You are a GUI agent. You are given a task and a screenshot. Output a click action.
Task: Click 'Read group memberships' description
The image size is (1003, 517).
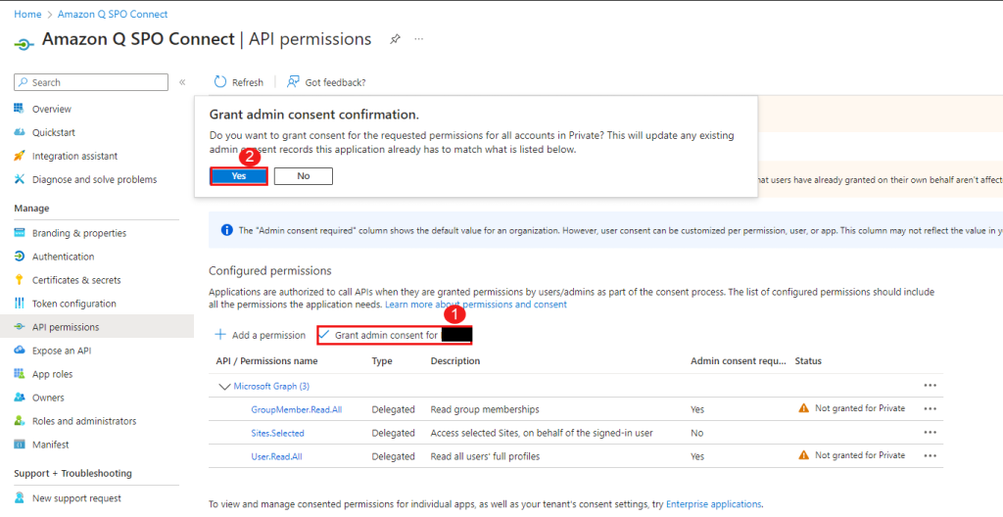pos(485,409)
